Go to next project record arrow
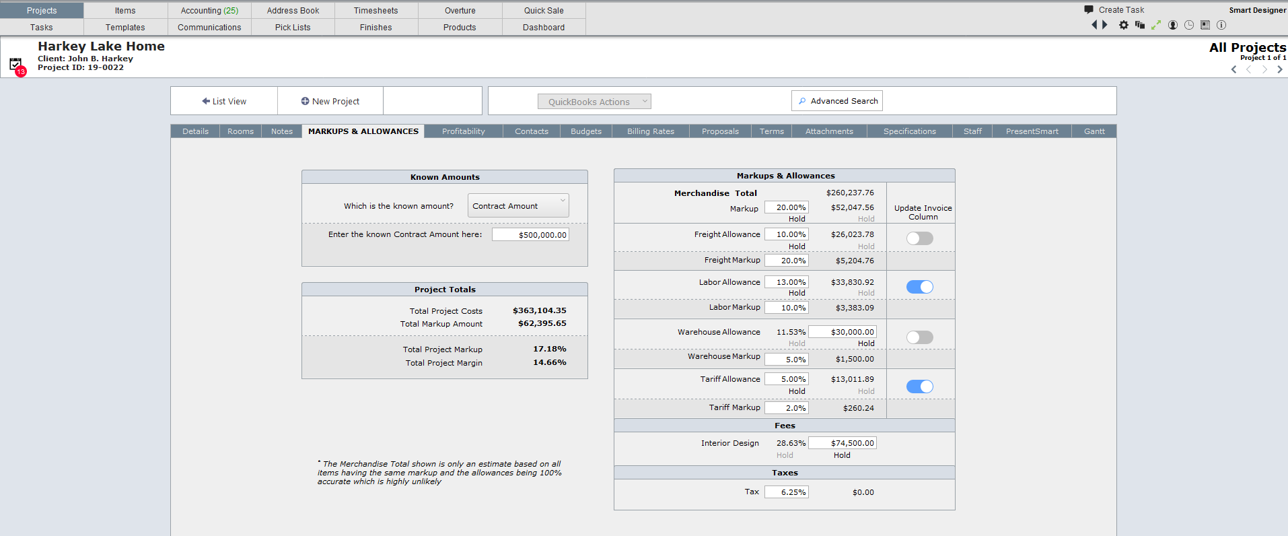The image size is (1288, 536). click(1264, 69)
